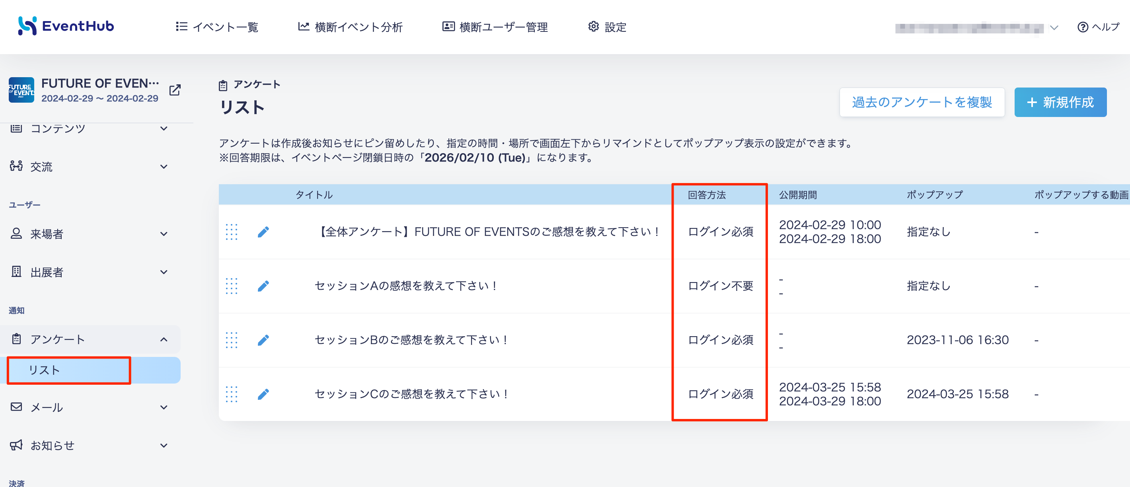The width and height of the screenshot is (1130, 487).
Task: Go to 横断イベント分析 menu
Action: pyautogui.click(x=350, y=27)
